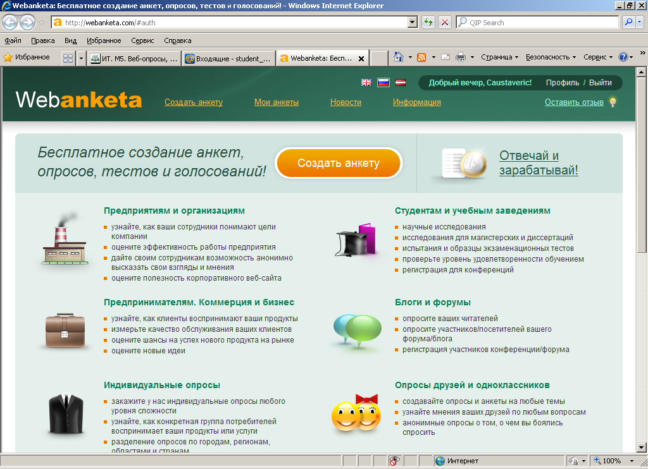Open the Безопасность dropdown menu
This screenshot has width=648, height=469.
pyautogui.click(x=551, y=58)
